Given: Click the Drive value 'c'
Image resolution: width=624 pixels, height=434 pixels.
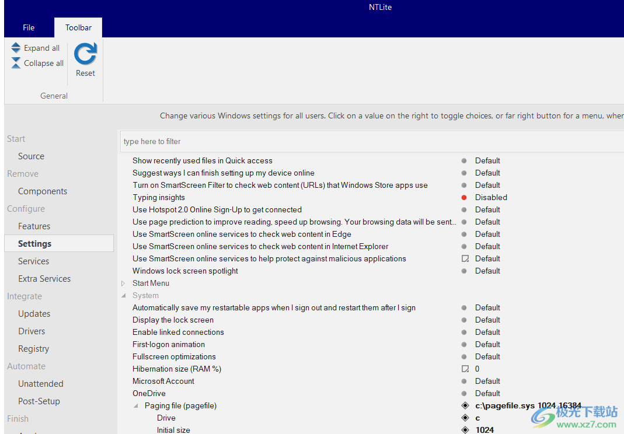Looking at the screenshot, I should point(477,418).
